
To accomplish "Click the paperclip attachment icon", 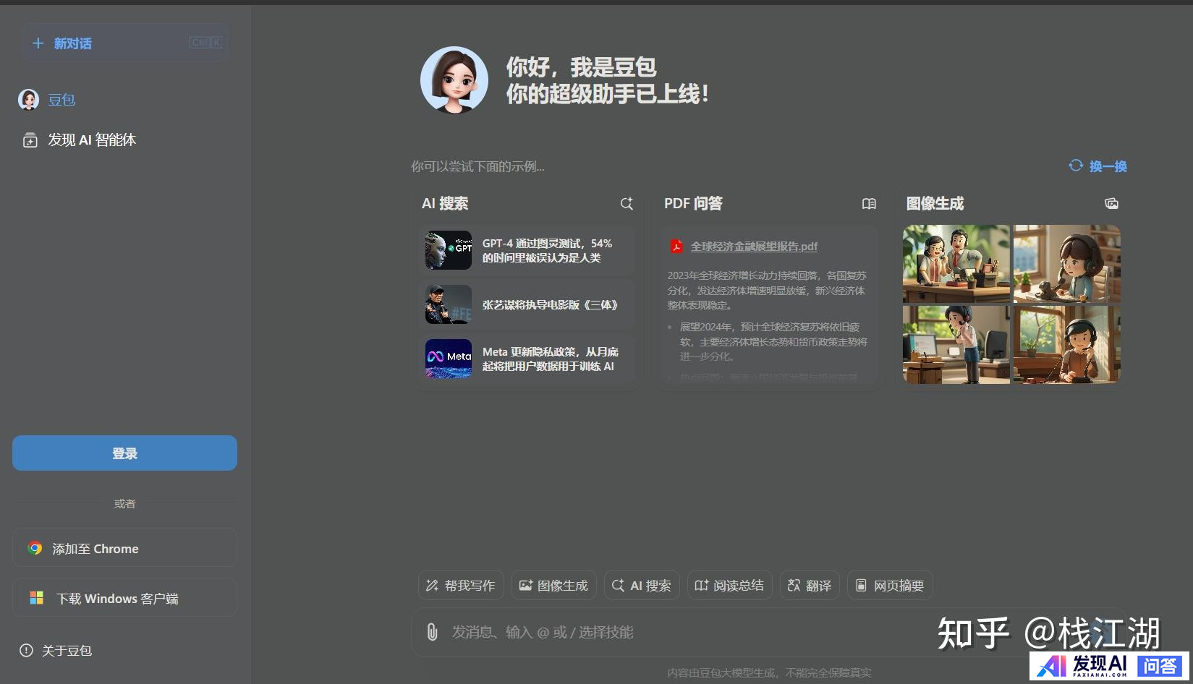I will point(432,632).
